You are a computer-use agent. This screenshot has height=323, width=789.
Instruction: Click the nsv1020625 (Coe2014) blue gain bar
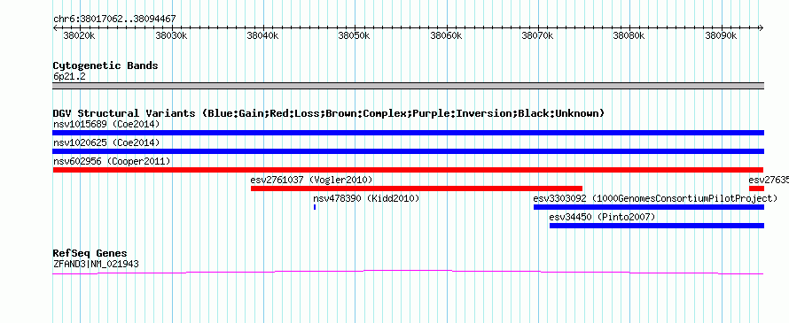(x=408, y=151)
